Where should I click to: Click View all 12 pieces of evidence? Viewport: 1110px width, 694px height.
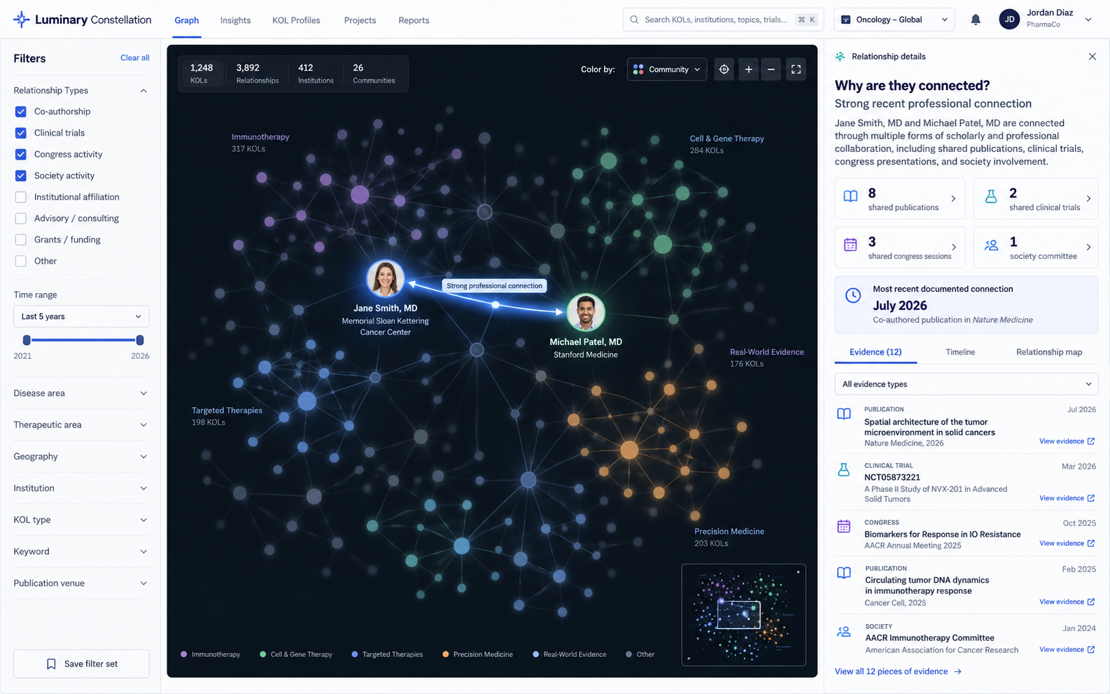[x=898, y=672]
